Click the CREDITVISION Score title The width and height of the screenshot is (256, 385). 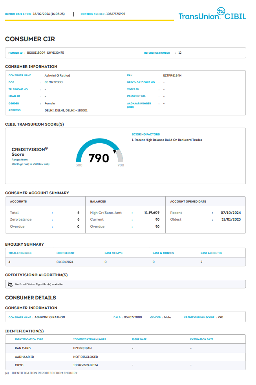click(29, 152)
